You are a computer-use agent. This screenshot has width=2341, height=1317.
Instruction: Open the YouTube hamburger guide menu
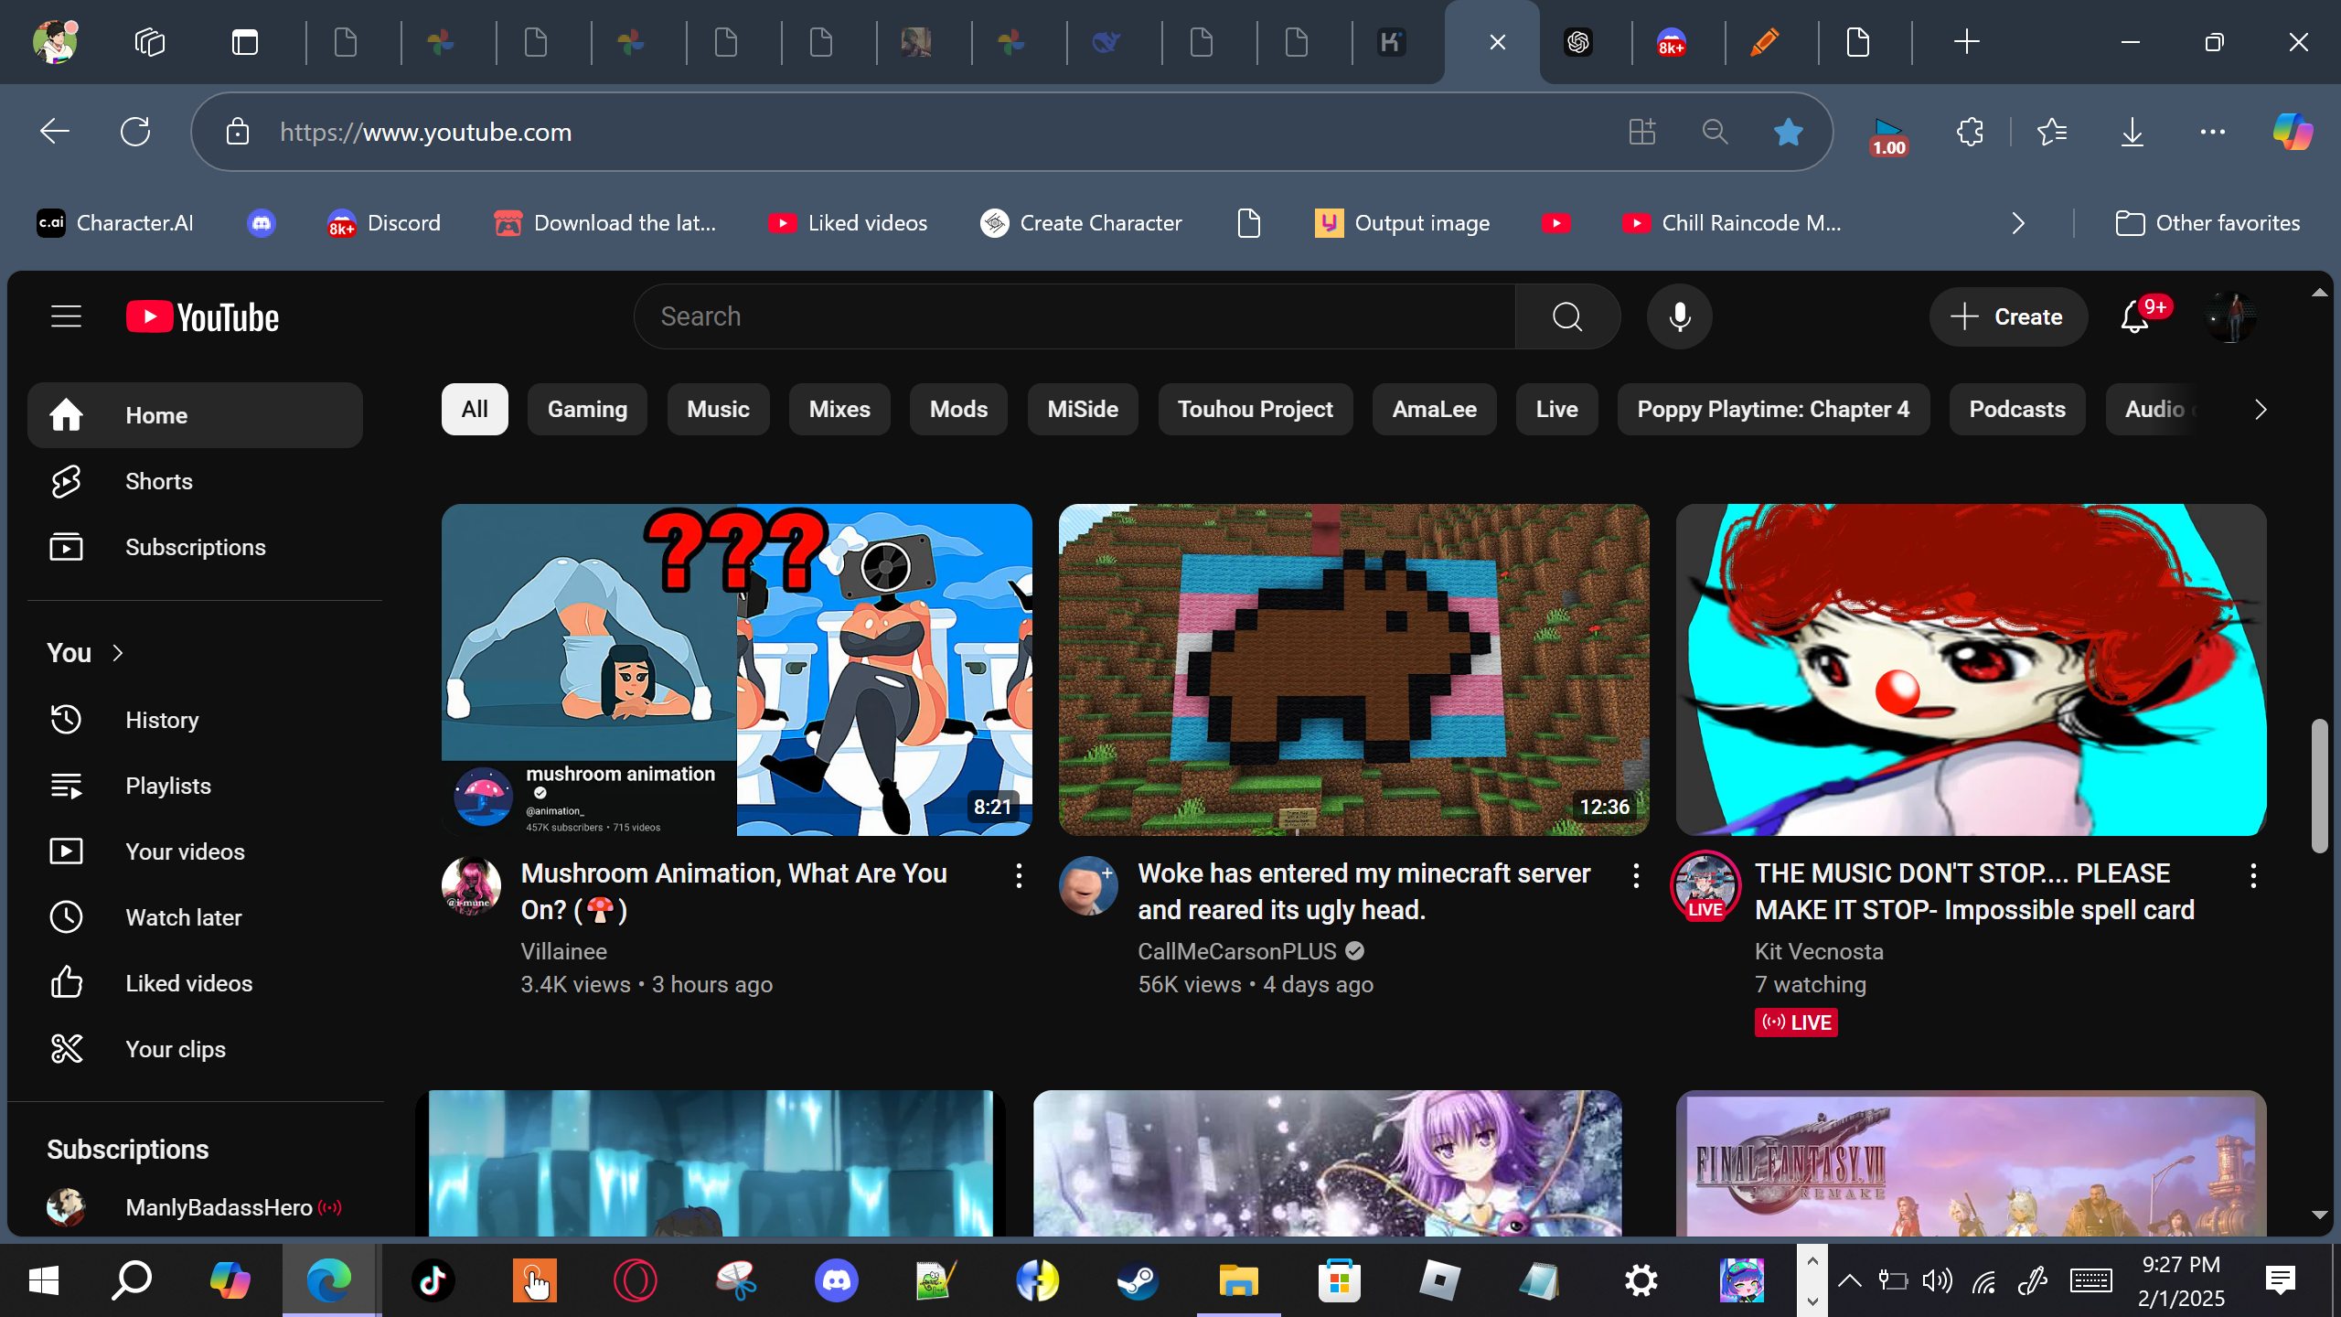coord(66,316)
